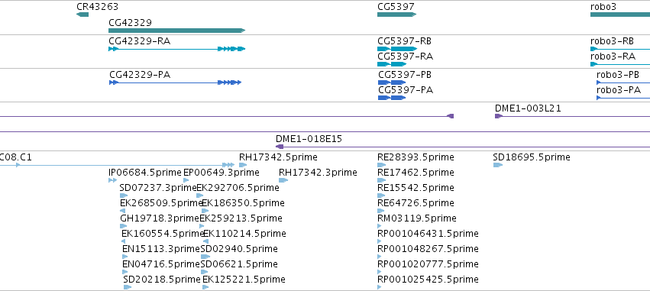Open the RP001025425.5prime label
This screenshot has height=291, width=650.
(x=428, y=280)
